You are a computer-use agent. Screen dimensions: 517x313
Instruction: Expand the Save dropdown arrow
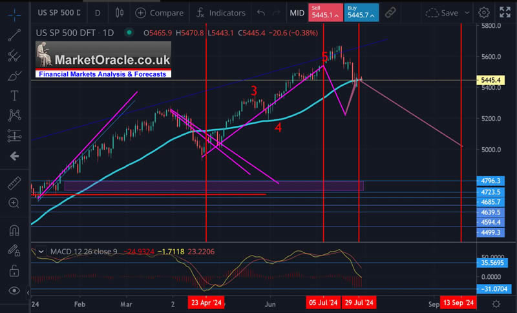[x=467, y=13]
